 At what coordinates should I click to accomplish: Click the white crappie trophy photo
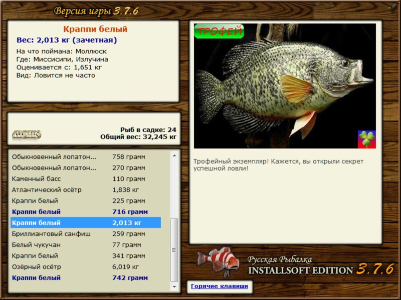click(285, 86)
